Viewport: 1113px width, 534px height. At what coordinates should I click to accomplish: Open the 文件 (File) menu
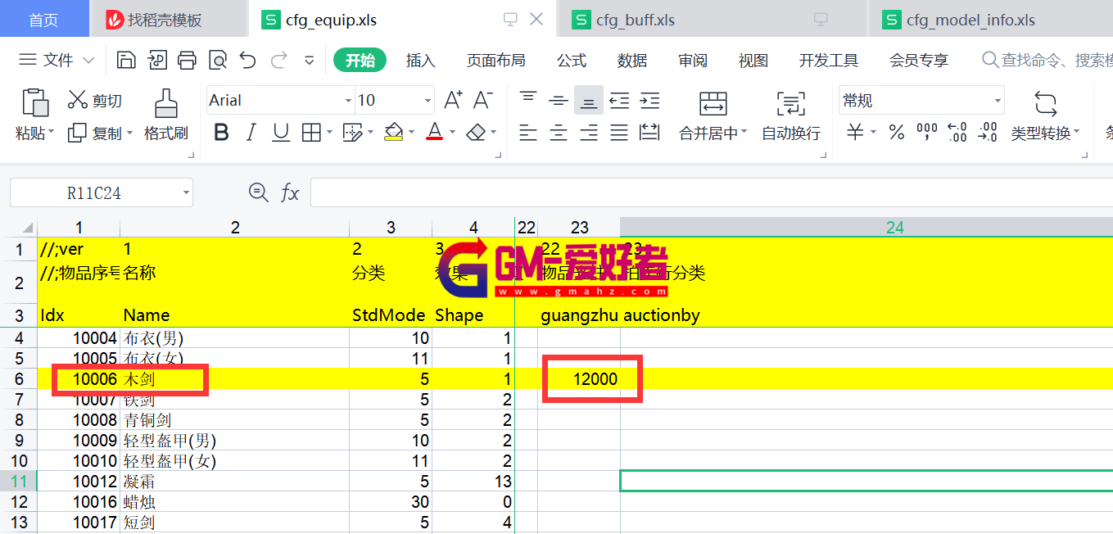point(57,60)
